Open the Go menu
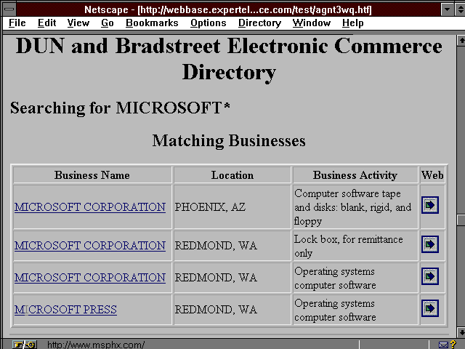465x349 pixels. tap(108, 23)
